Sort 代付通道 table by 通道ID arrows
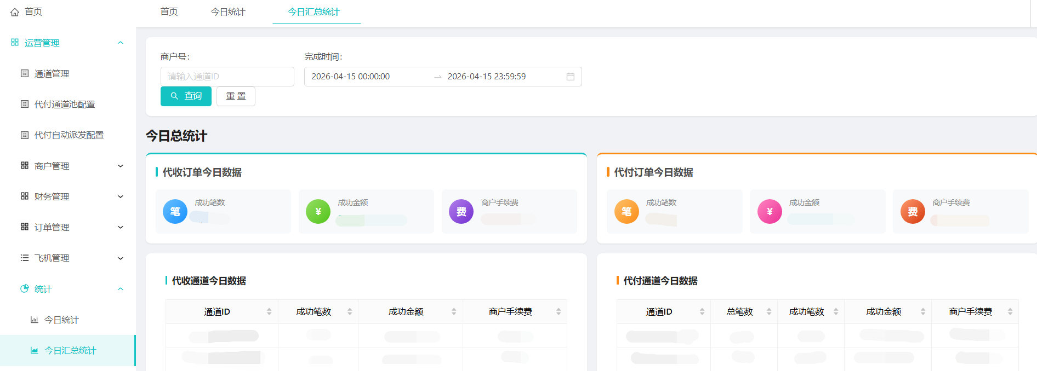Screen dimensions: 1037x371 (702, 311)
